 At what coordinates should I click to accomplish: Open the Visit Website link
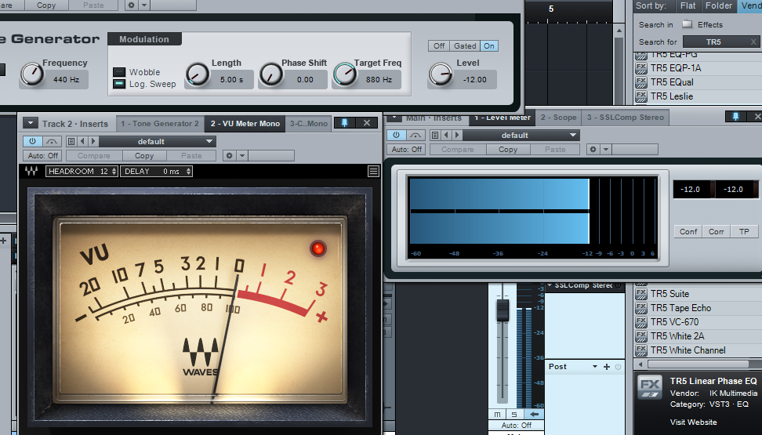coord(695,422)
